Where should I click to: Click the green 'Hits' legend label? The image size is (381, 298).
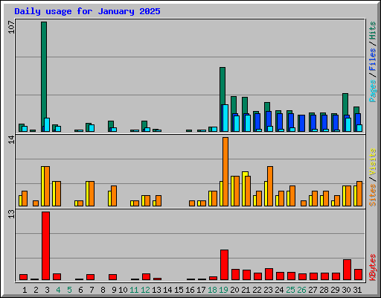tap(372, 31)
